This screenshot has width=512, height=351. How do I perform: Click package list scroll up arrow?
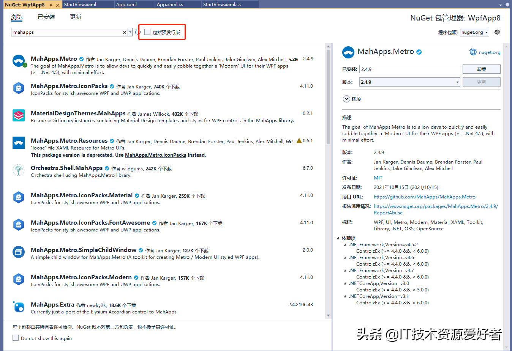pyautogui.click(x=328, y=46)
